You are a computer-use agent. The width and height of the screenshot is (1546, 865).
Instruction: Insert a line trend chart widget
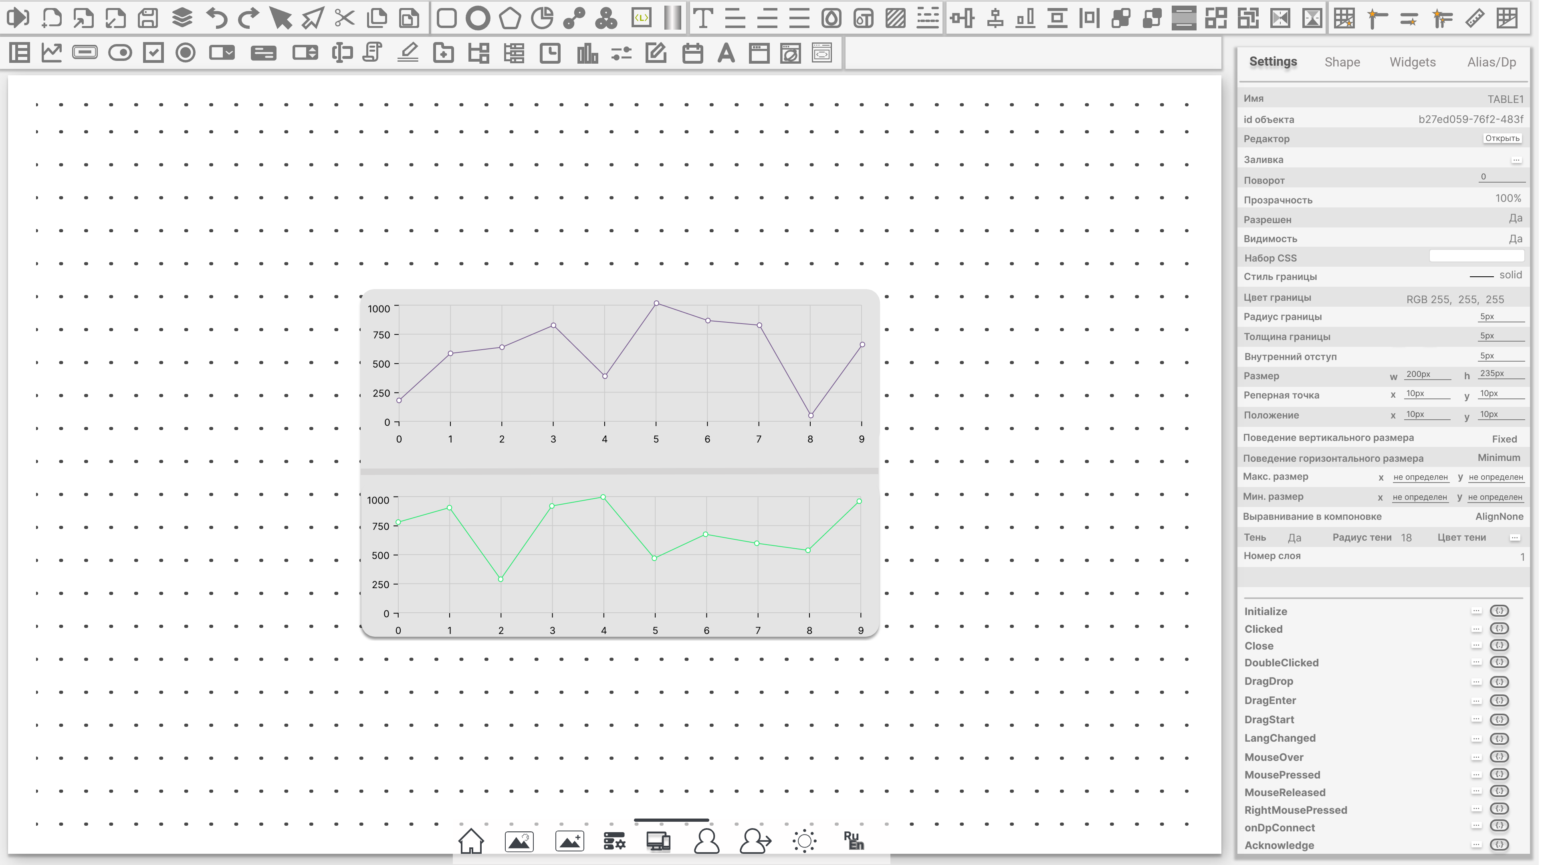pos(52,53)
